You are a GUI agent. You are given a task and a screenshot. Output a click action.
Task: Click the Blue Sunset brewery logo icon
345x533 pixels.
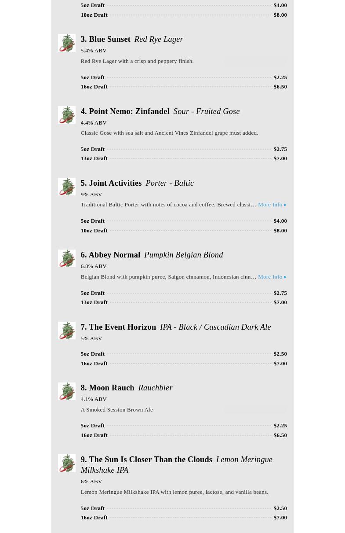[66, 43]
